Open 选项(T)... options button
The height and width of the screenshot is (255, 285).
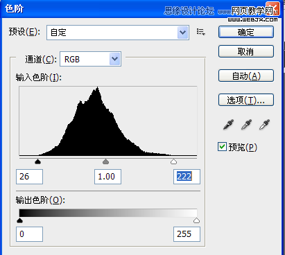(x=246, y=100)
